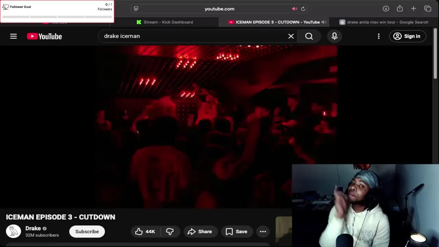Image resolution: width=439 pixels, height=247 pixels.
Task: Open the Drake channel name link
Action: (33, 228)
